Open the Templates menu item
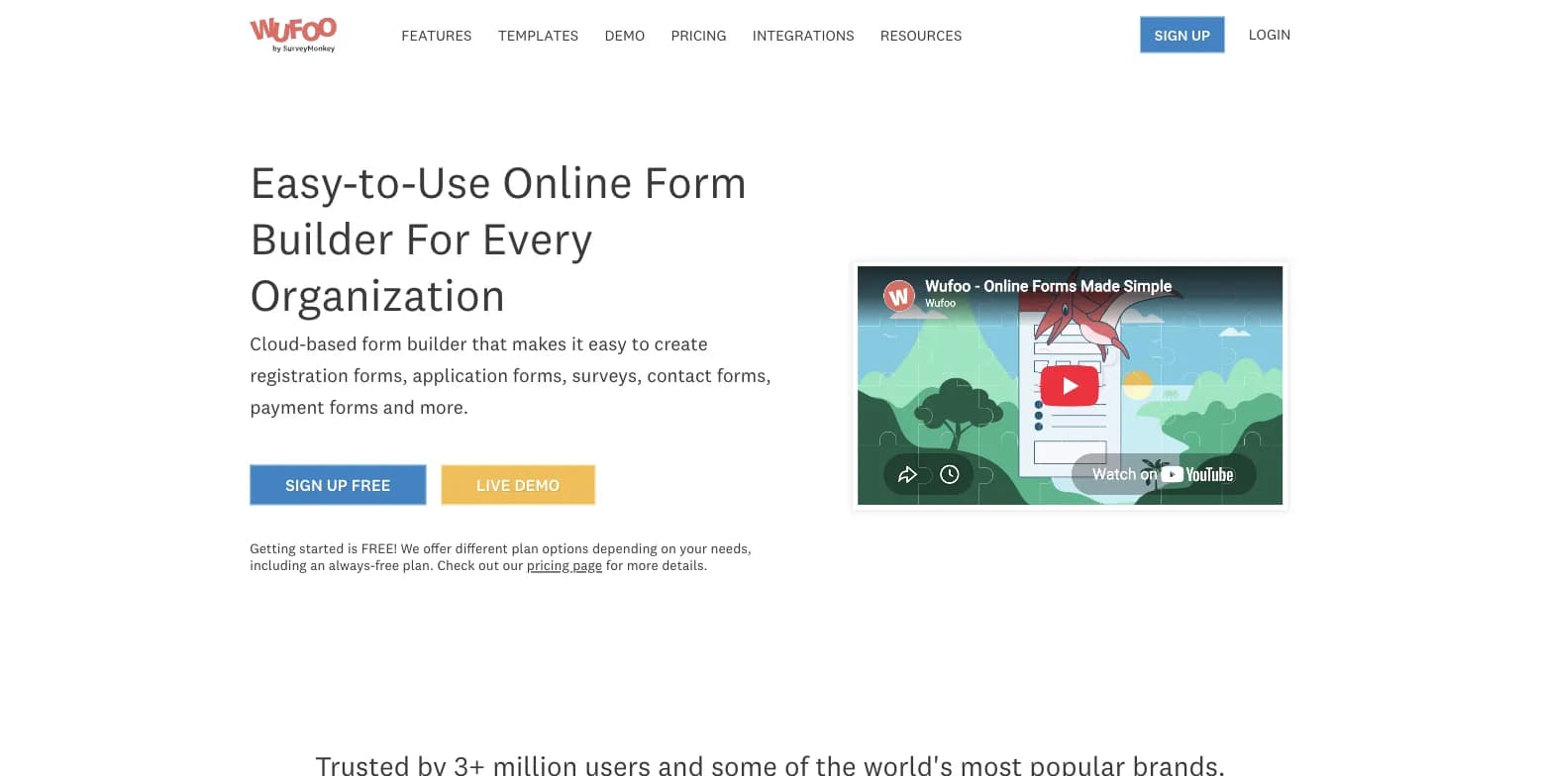 point(538,36)
